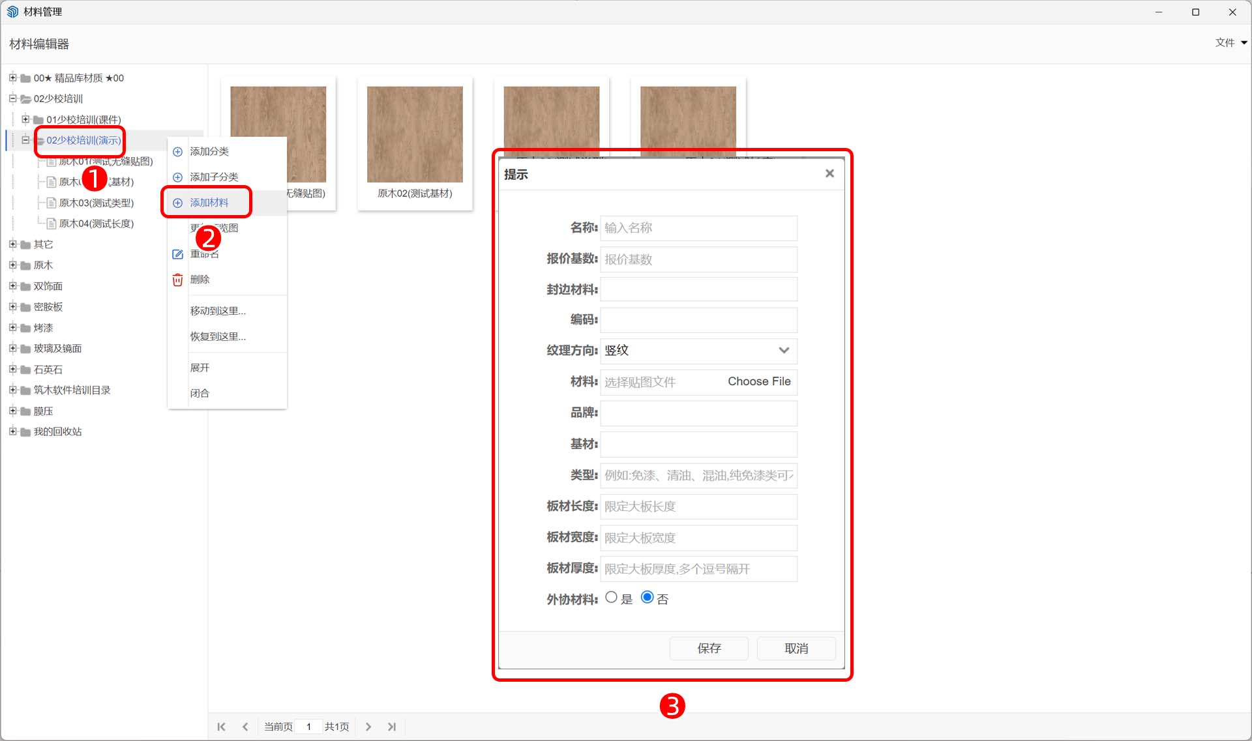Click the 保存 button in the dialog
The image size is (1252, 741).
coord(709,648)
